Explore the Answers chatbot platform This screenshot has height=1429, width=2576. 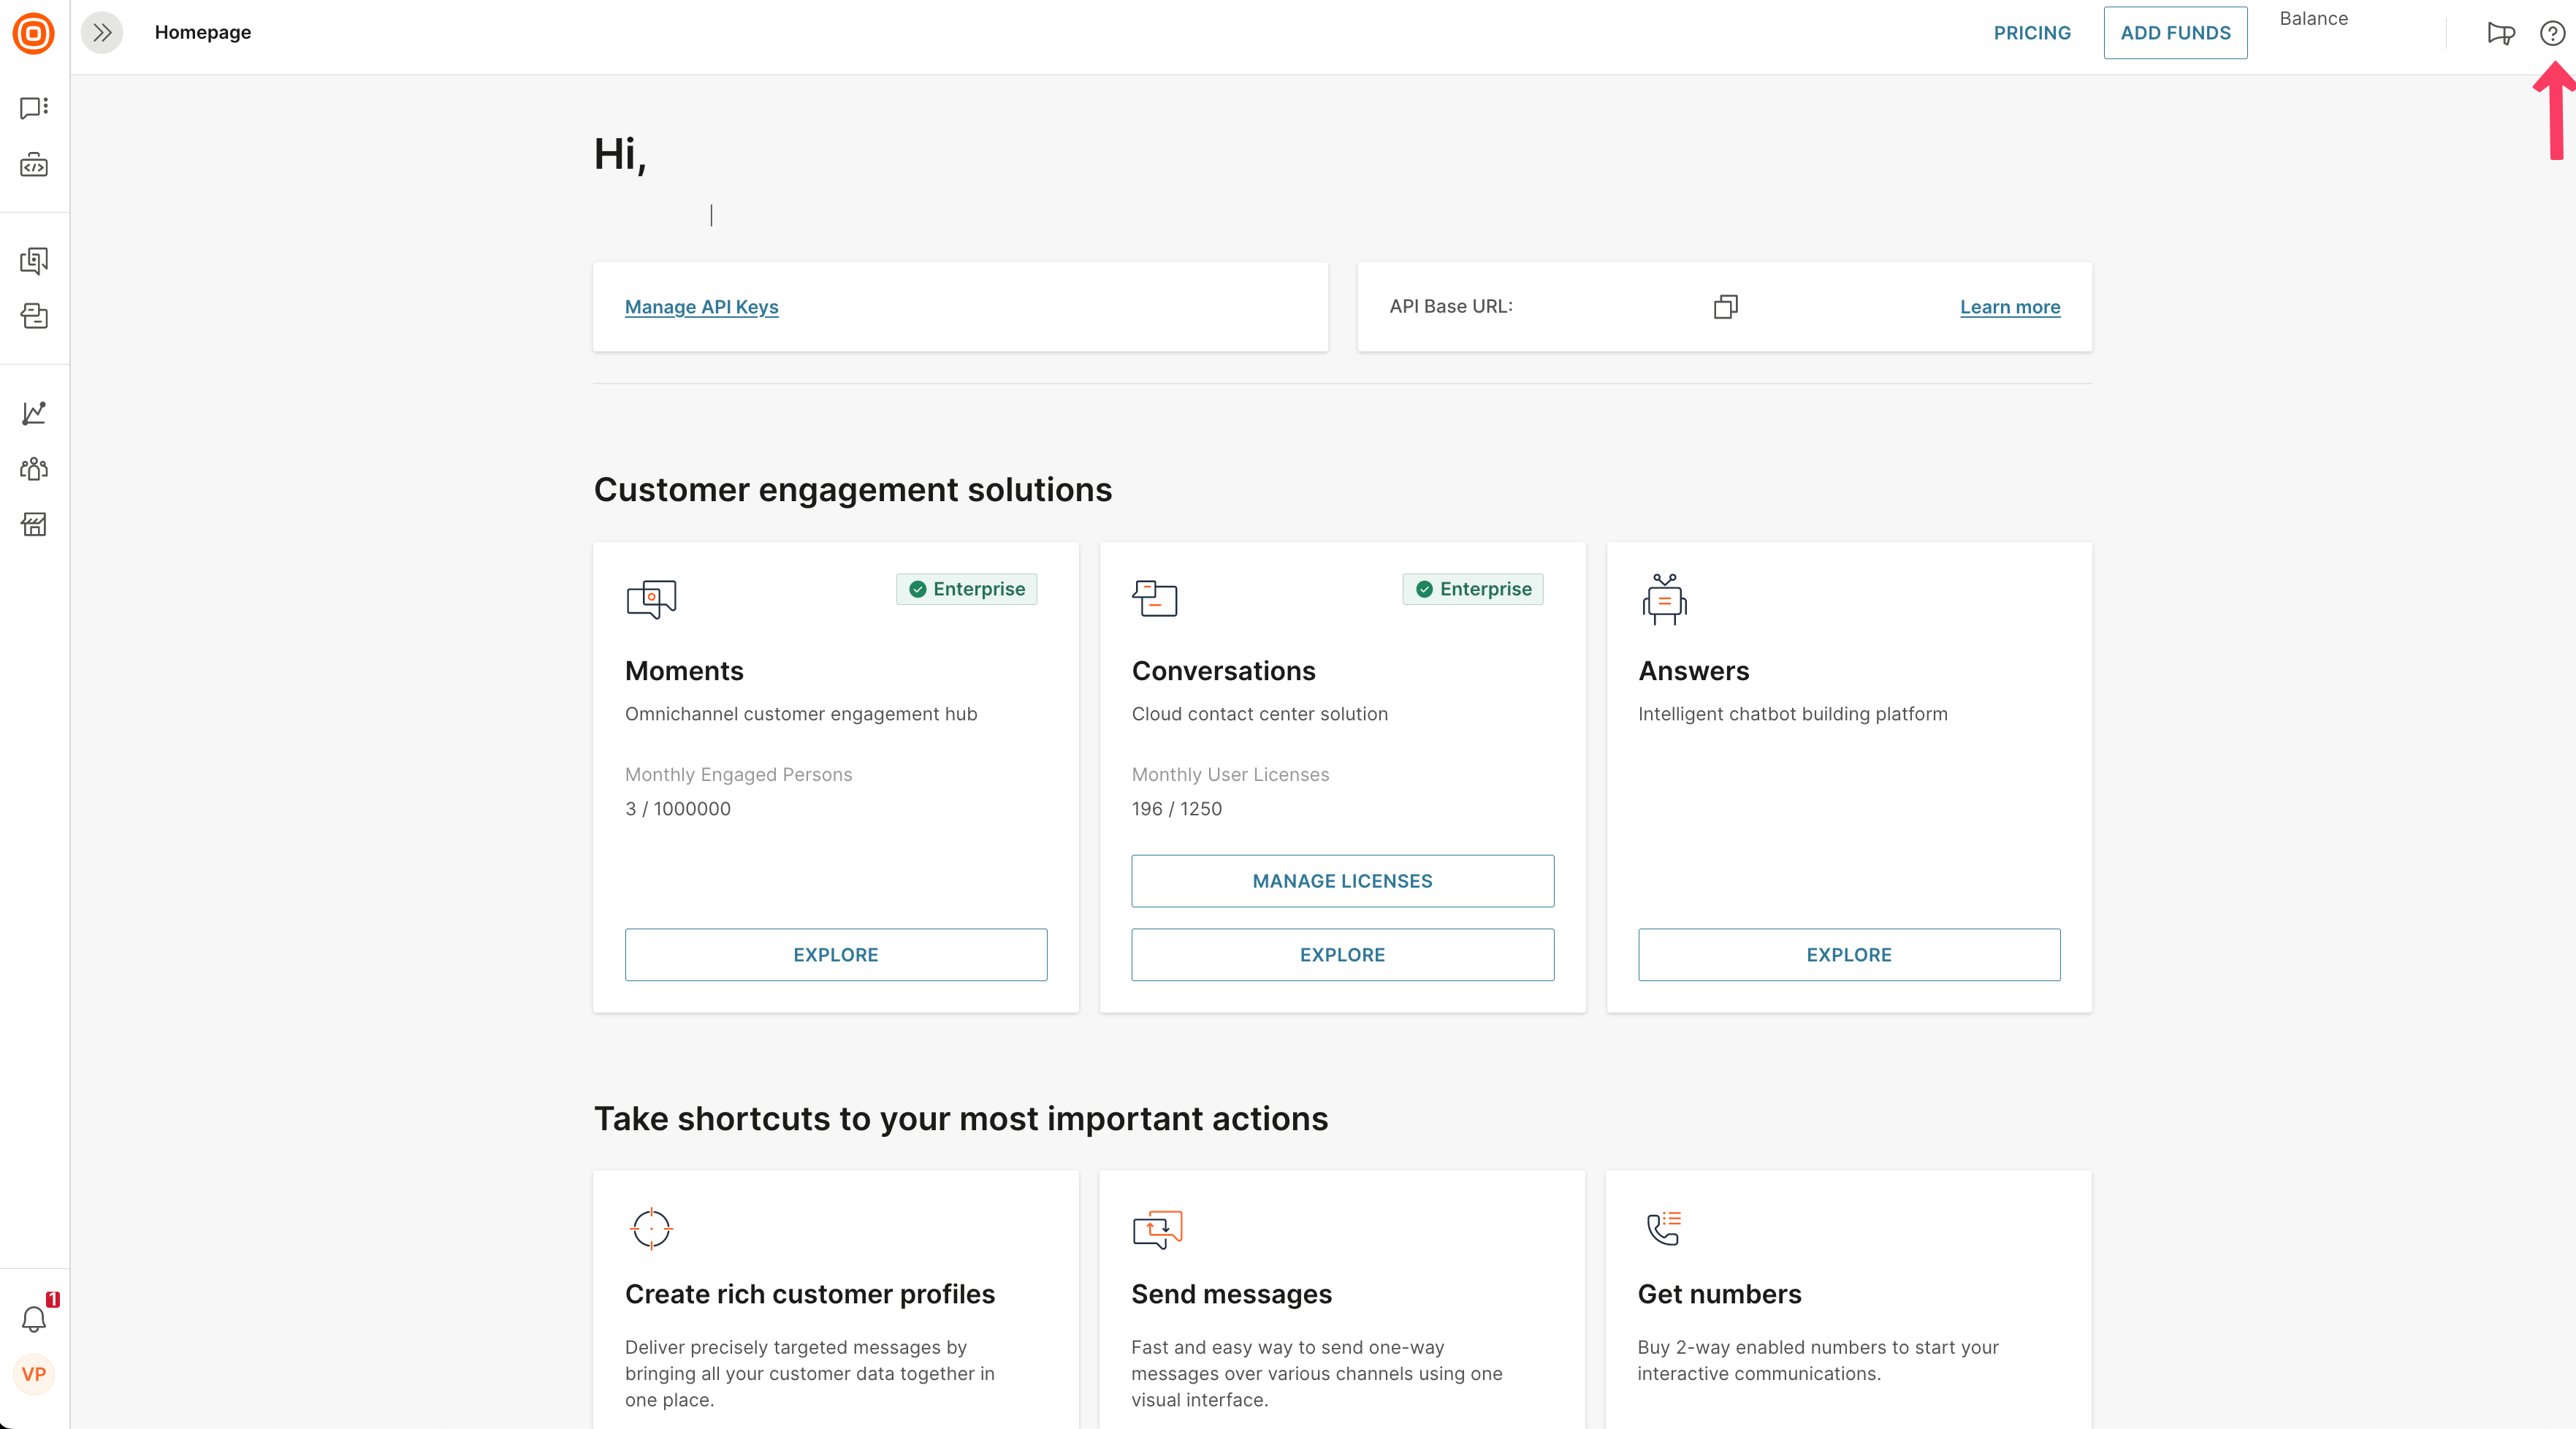pyautogui.click(x=1848, y=955)
